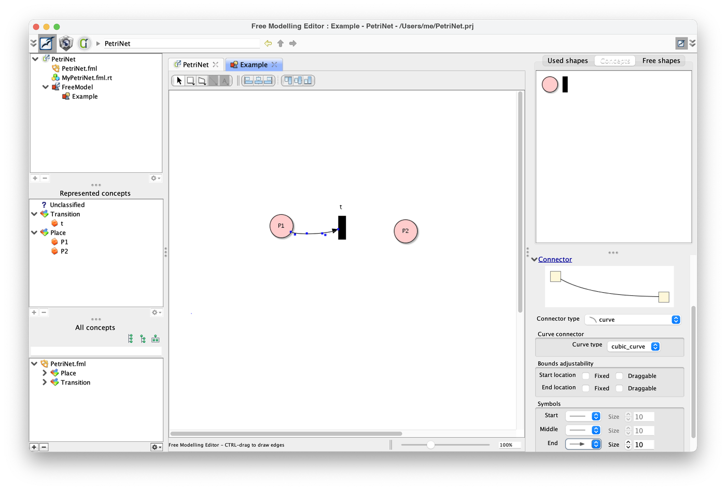The height and width of the screenshot is (490, 726).
Task: Tick Draggable for End location
Action: point(619,388)
